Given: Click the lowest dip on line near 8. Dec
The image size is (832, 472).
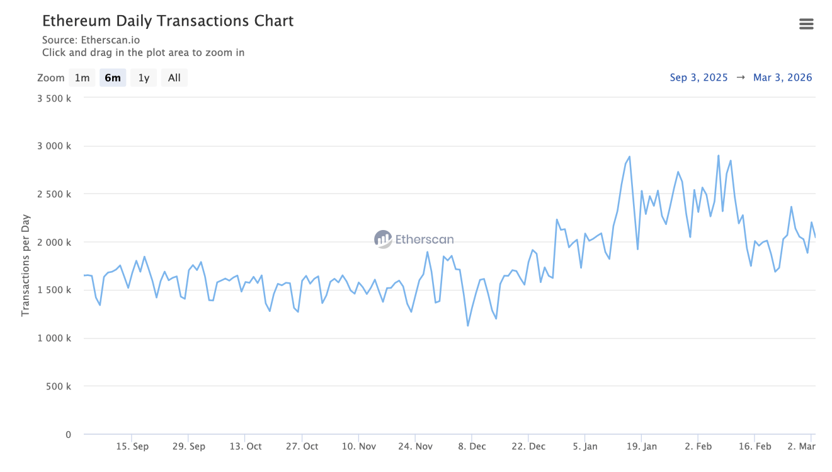Looking at the screenshot, I should click(x=468, y=325).
